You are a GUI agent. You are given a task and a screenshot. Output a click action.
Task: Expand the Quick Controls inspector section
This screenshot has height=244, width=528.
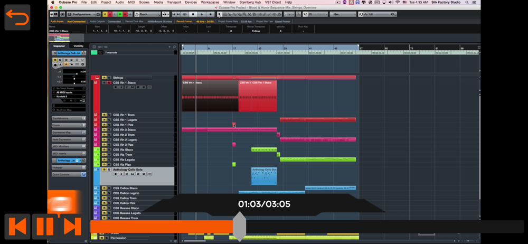click(x=69, y=175)
